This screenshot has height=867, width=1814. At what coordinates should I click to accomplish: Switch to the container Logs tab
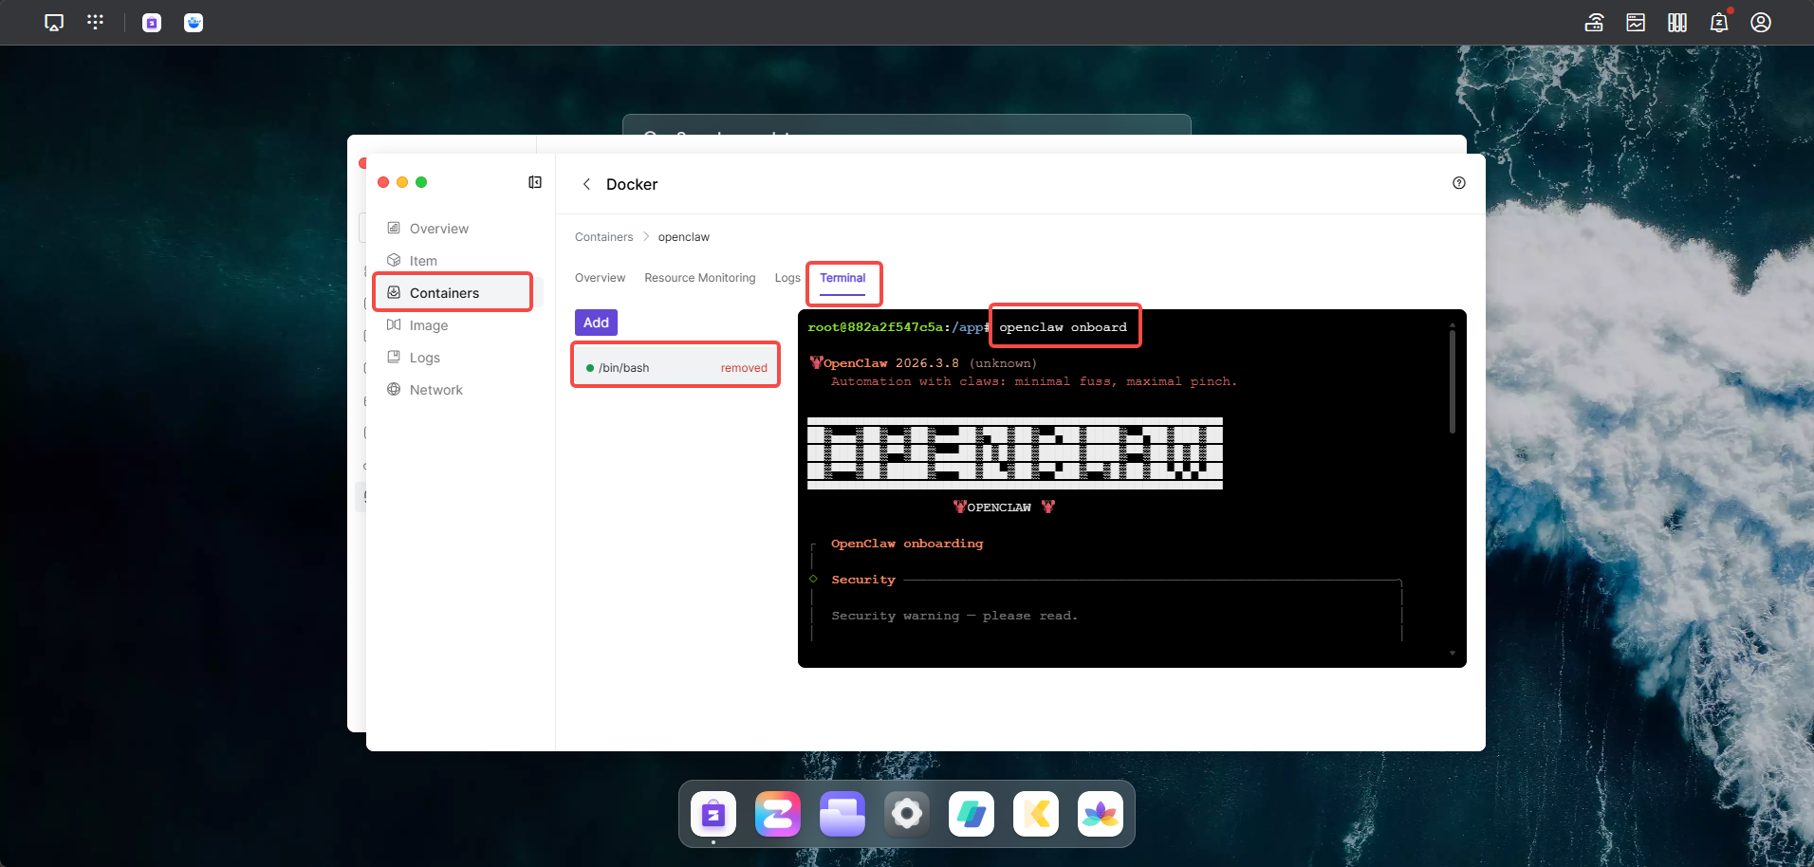pos(787,278)
